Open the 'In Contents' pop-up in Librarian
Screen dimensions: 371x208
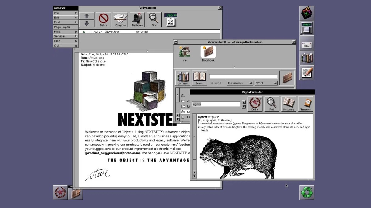pos(240,83)
